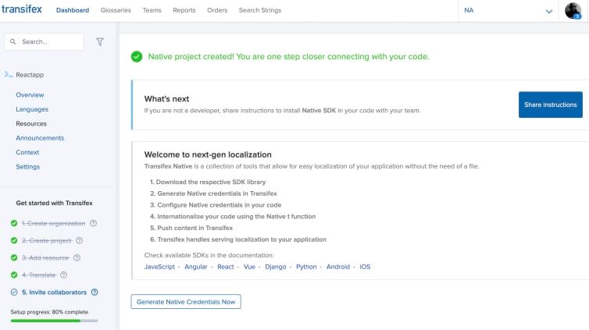Click help icon next to Invite collaborators
Viewport: 589px width, 330px height.
(x=95, y=292)
